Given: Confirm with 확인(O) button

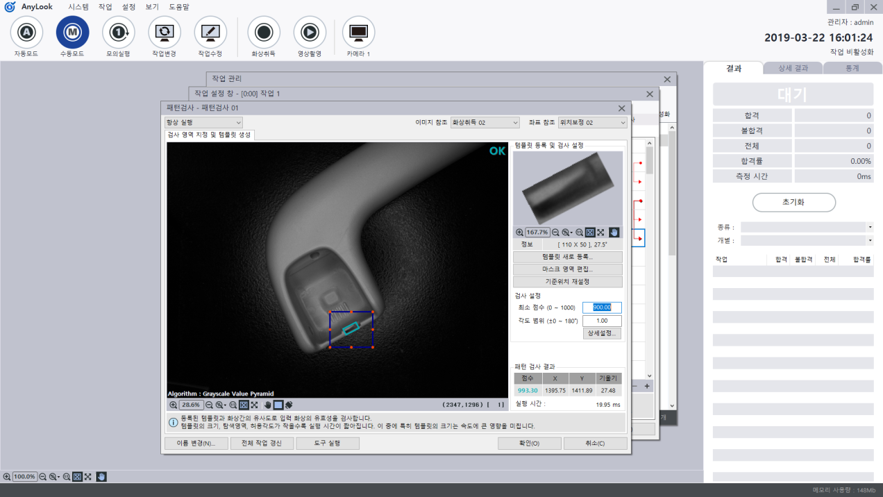Looking at the screenshot, I should 529,443.
